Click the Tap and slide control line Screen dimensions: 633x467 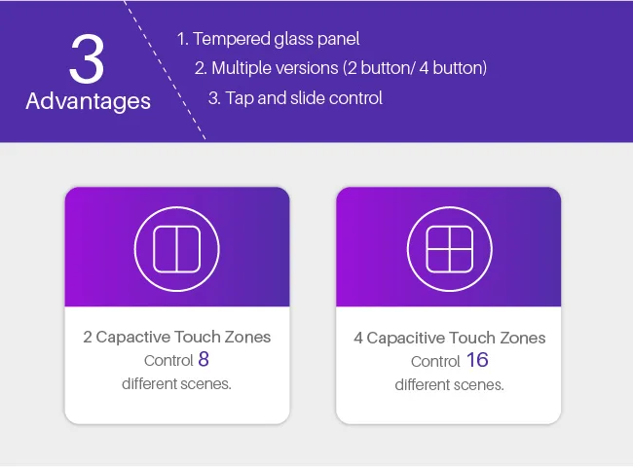[295, 98]
